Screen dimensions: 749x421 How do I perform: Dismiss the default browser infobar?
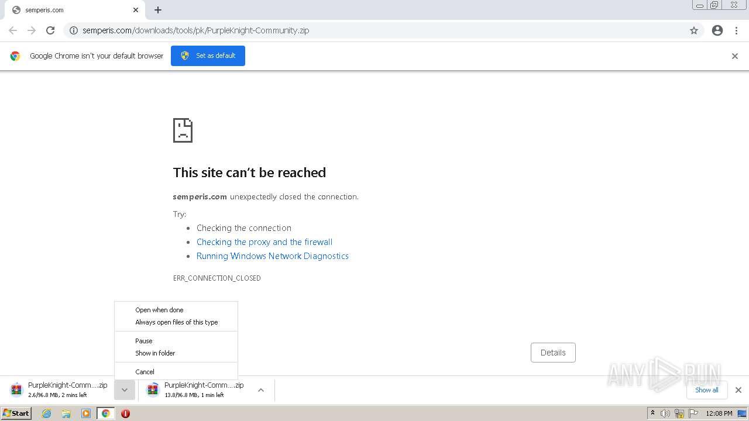tap(735, 56)
